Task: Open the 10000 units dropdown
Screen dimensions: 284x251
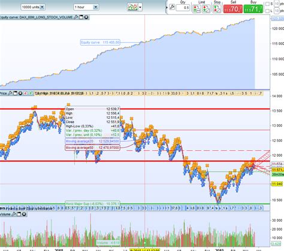Action: pyautogui.click(x=33, y=7)
